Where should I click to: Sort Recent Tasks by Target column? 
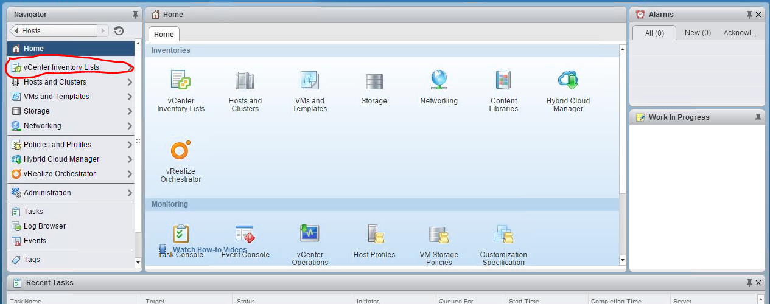click(187, 301)
